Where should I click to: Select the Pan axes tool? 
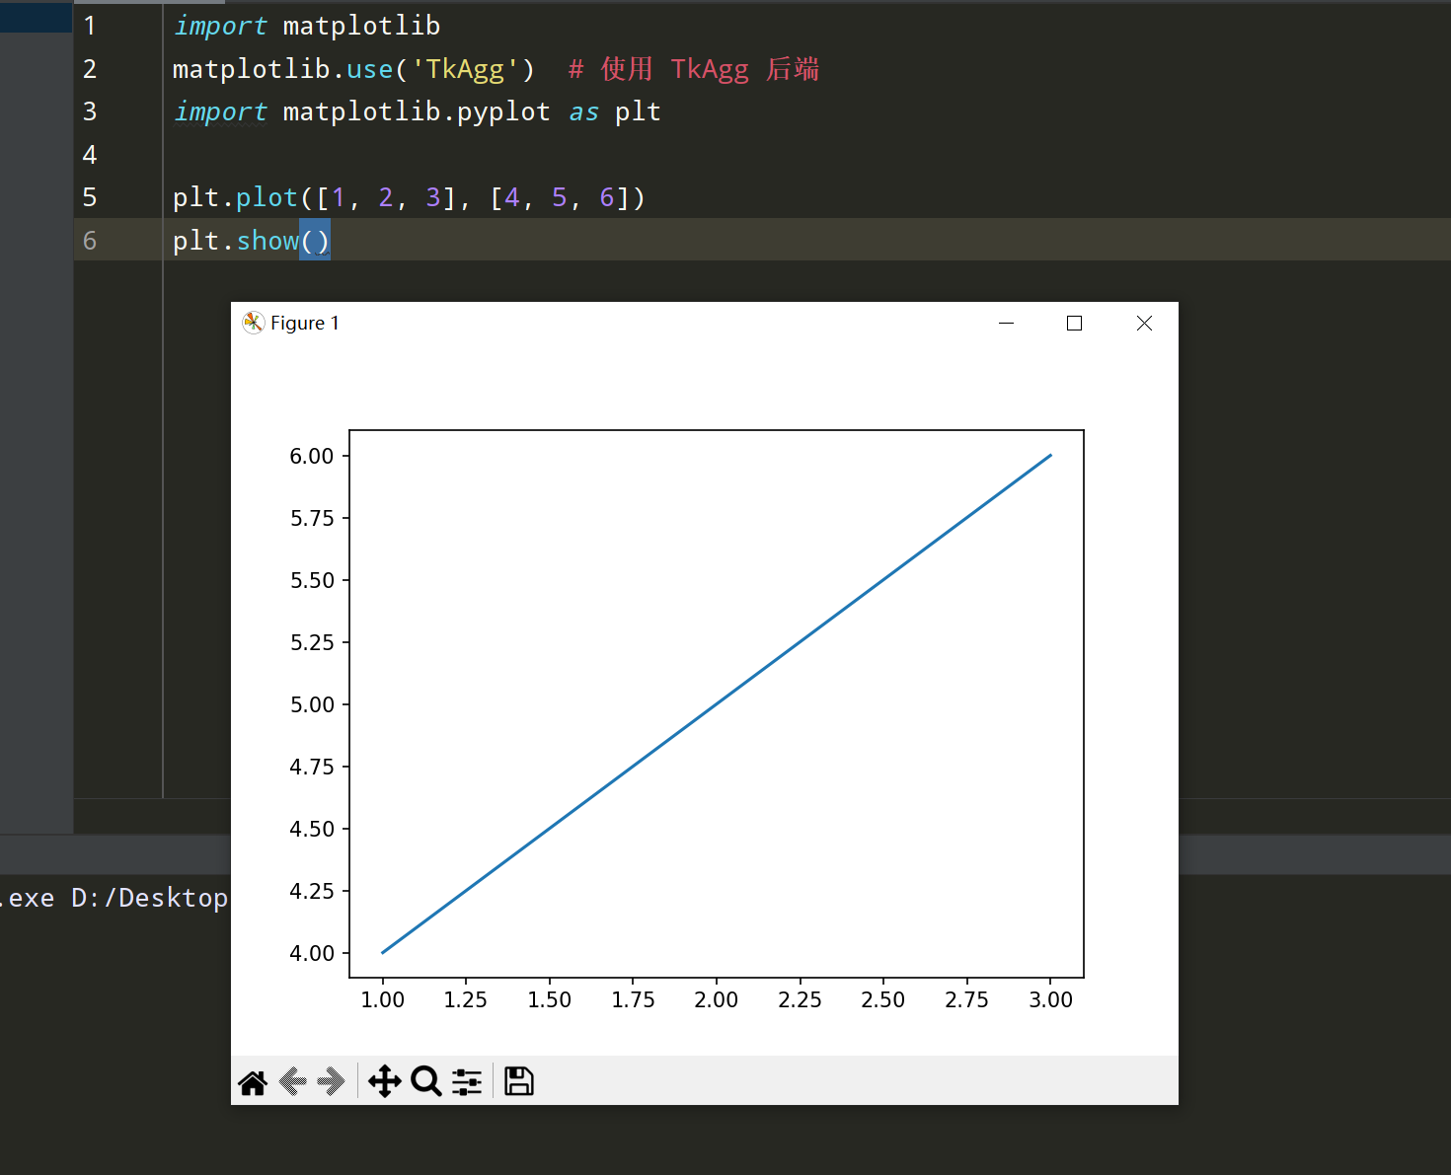coord(385,1081)
